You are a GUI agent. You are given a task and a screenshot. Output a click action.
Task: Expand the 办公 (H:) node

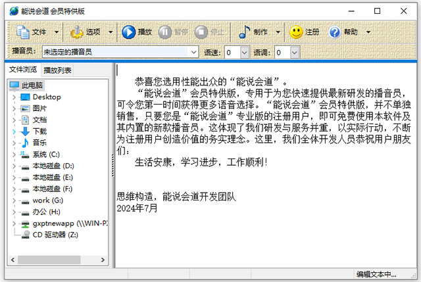coord(14,212)
